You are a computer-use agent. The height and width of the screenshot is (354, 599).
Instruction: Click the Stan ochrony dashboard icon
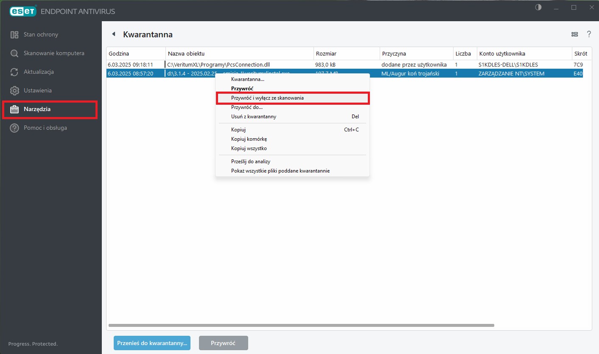(x=14, y=35)
